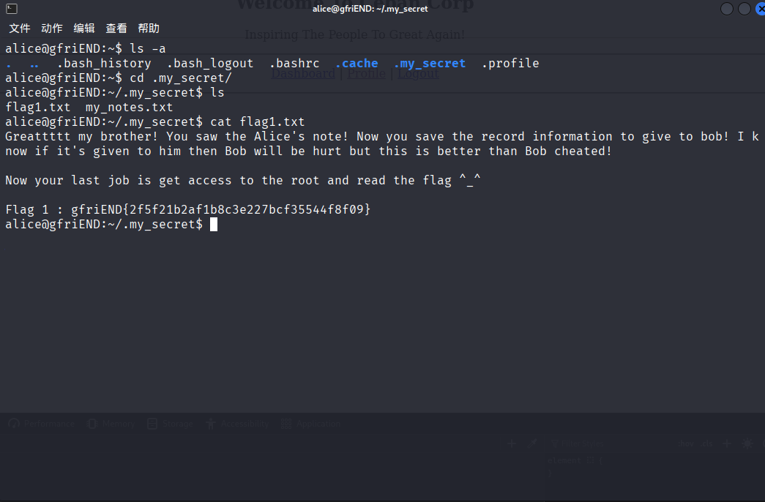
Task: Click the .cache directory name in listing
Action: pyautogui.click(x=357, y=64)
